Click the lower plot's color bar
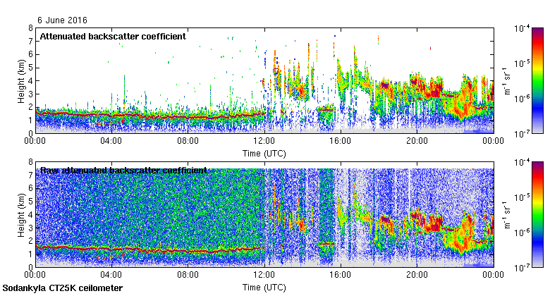 coord(538,215)
